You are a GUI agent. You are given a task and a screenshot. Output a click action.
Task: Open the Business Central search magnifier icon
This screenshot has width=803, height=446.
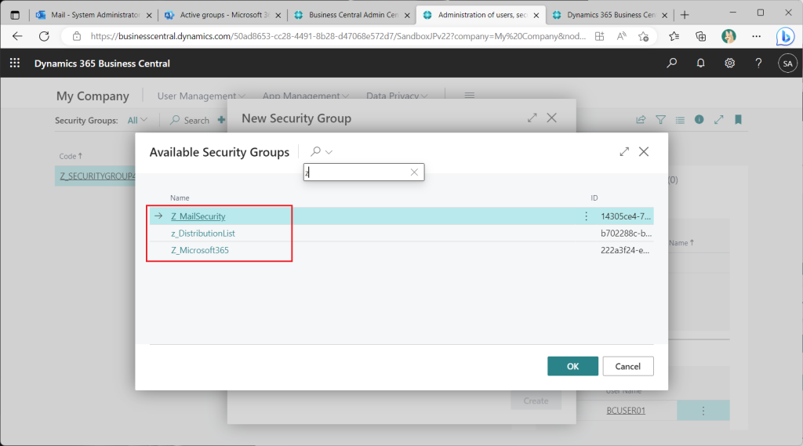pyautogui.click(x=671, y=63)
